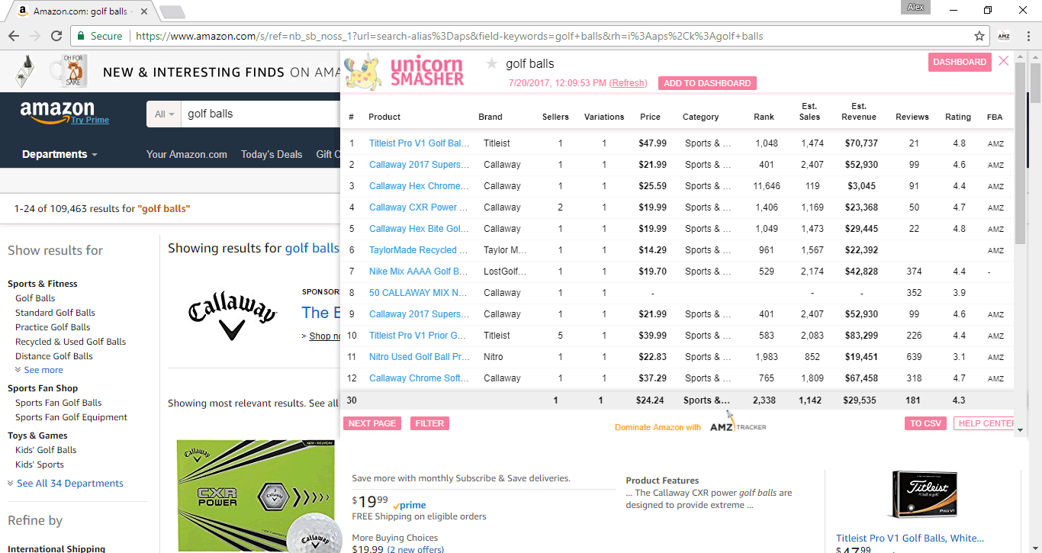This screenshot has width=1042, height=553.
Task: Expand See All 34 Departments
Action: 65,483
